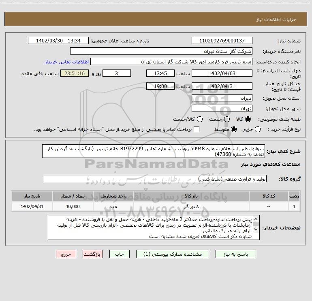Image resolution: width=312 pixels, height=301 pixels.
Task: Select the کالا/خدمت radio button
Action: 200,119
